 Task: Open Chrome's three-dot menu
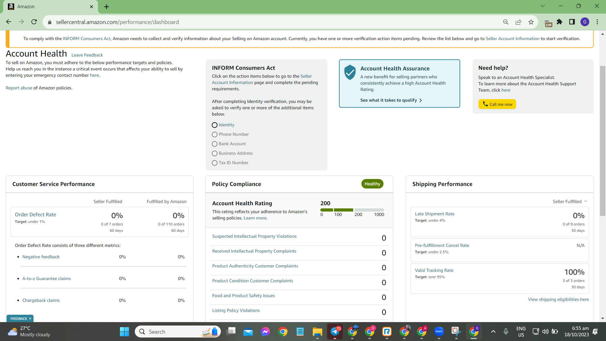(597, 22)
